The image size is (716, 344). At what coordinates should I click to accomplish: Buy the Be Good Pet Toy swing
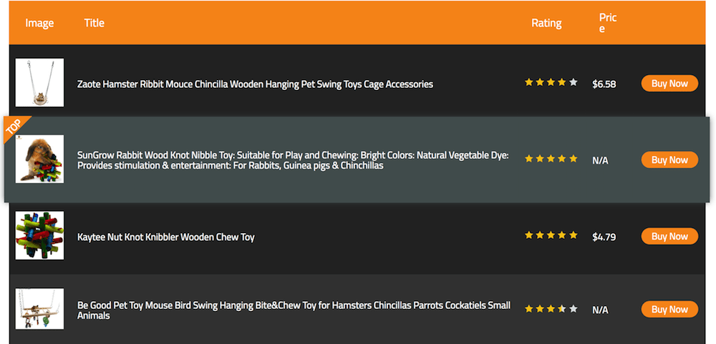[x=669, y=310]
